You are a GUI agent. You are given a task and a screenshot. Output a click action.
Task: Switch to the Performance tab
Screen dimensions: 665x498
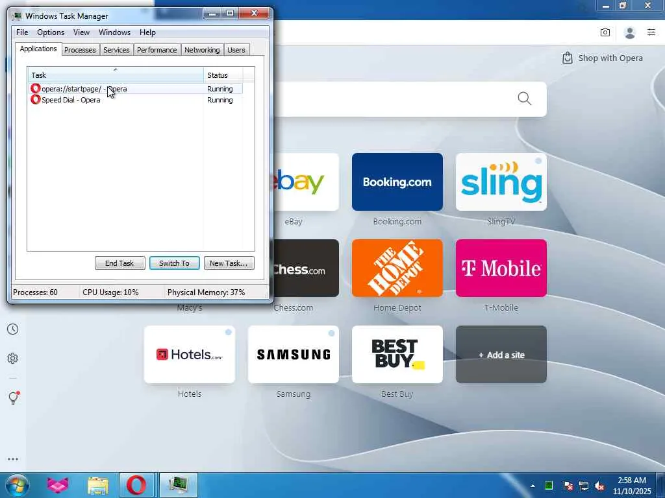coord(157,50)
